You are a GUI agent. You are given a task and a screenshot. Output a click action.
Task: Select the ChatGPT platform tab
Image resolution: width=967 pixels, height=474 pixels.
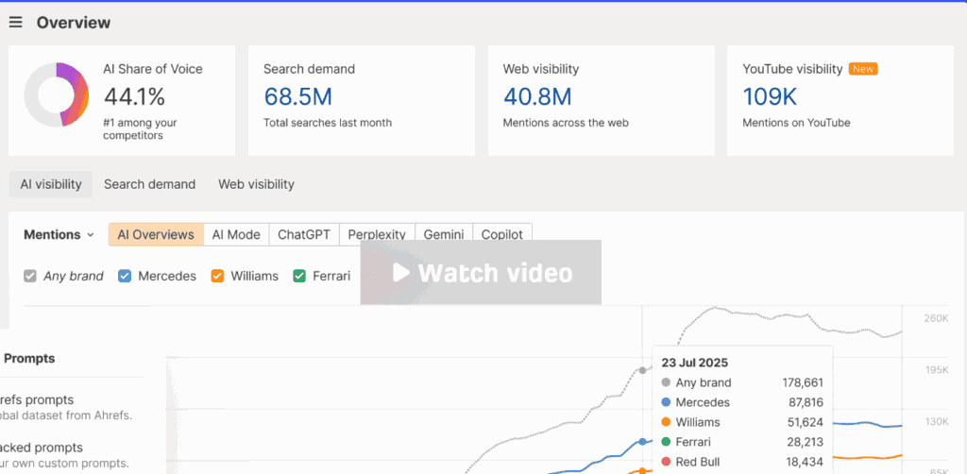[304, 235]
